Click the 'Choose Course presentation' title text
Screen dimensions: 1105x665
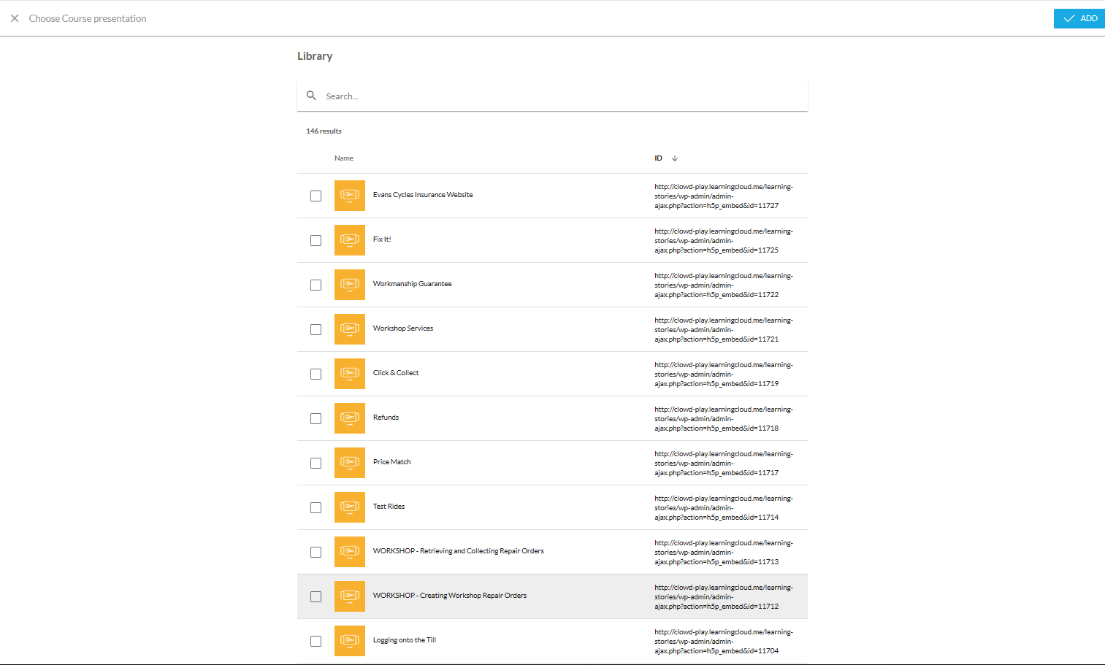pyautogui.click(x=88, y=18)
